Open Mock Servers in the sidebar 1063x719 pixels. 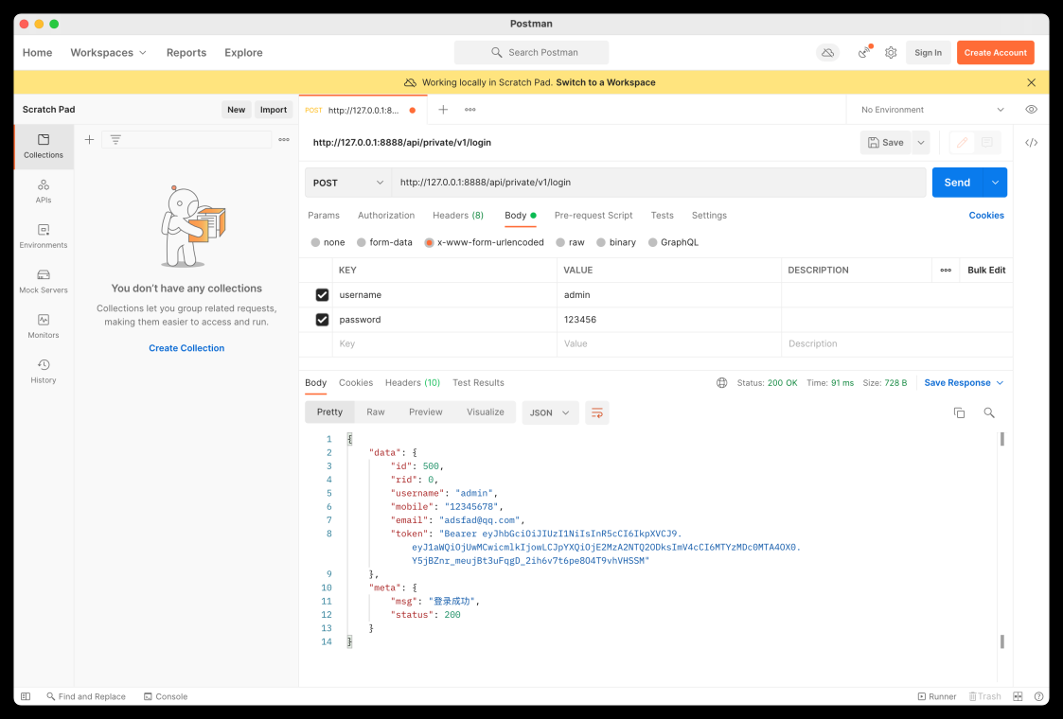(x=44, y=281)
